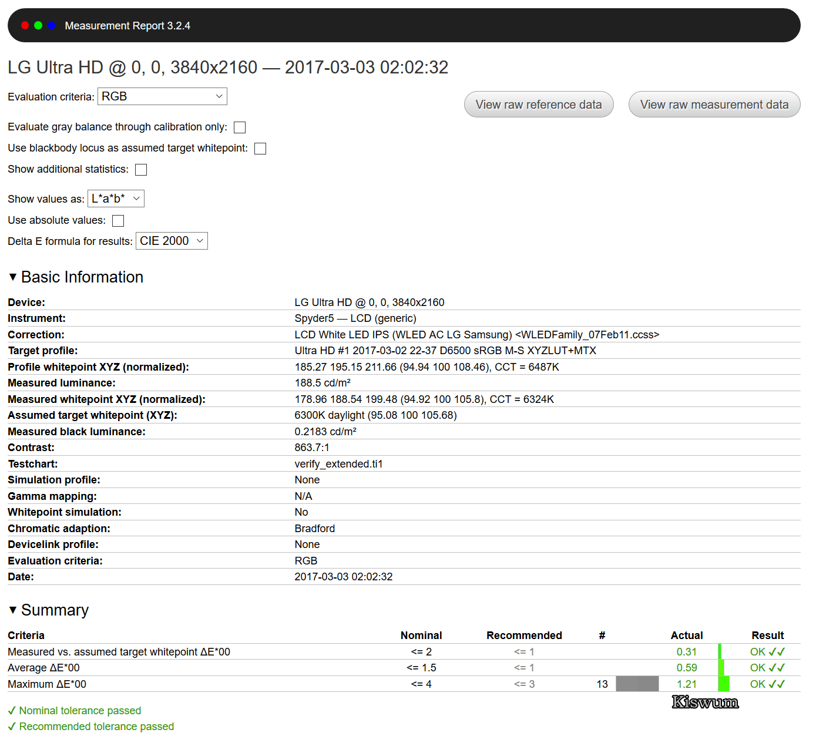Screen dimensions: 816x743
Task: Toggle Show additional statistics checkbox
Action: pyautogui.click(x=141, y=170)
